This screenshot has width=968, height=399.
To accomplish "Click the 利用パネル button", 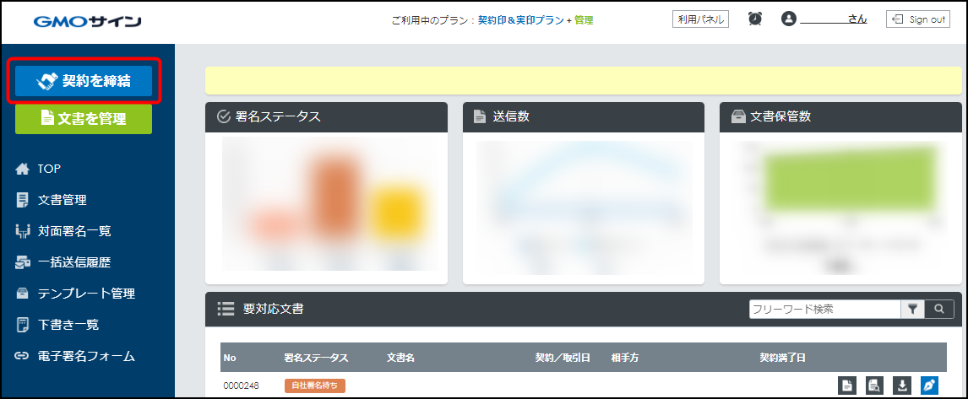I will (701, 19).
